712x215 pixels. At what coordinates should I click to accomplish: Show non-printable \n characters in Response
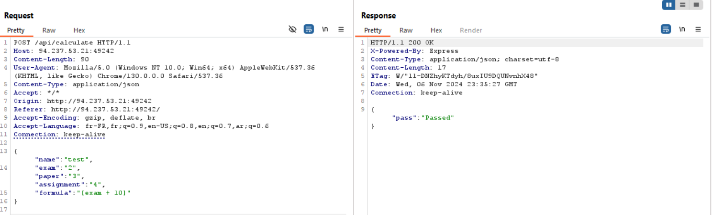682,30
